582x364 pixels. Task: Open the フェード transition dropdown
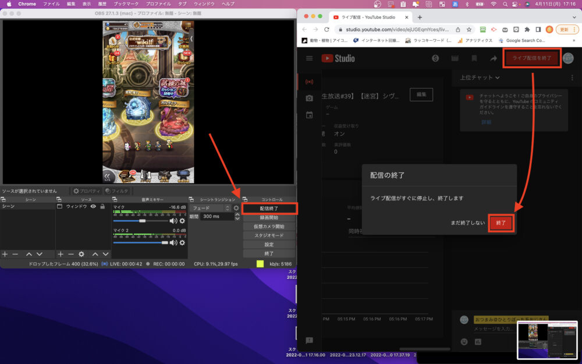pyautogui.click(x=211, y=208)
